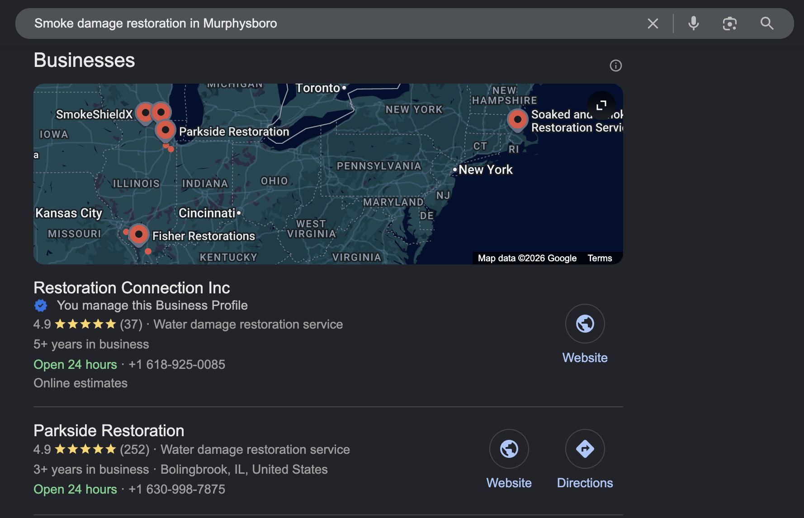804x518 pixels.
Task: Select the Soaked and Smoked Restoration map pin
Action: (517, 120)
